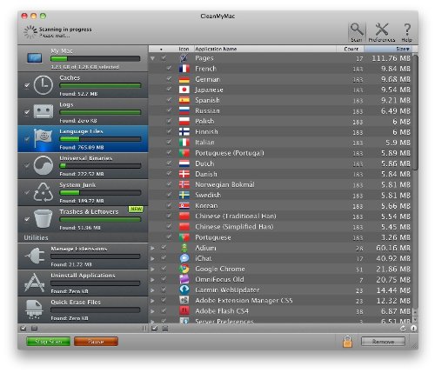Toggle the Caches checkbox

point(27,85)
